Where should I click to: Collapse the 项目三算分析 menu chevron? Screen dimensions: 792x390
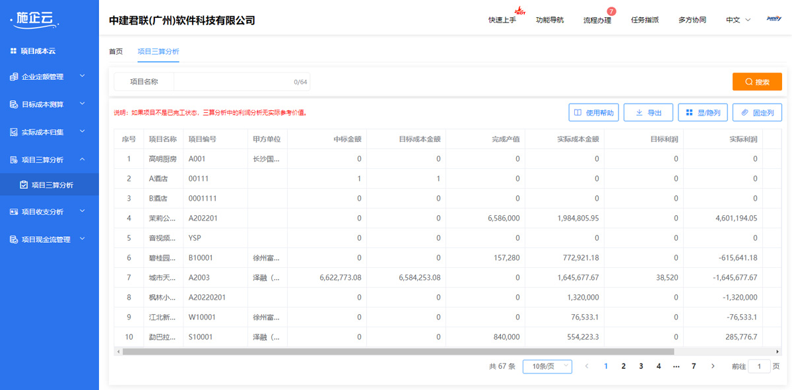[82, 159]
